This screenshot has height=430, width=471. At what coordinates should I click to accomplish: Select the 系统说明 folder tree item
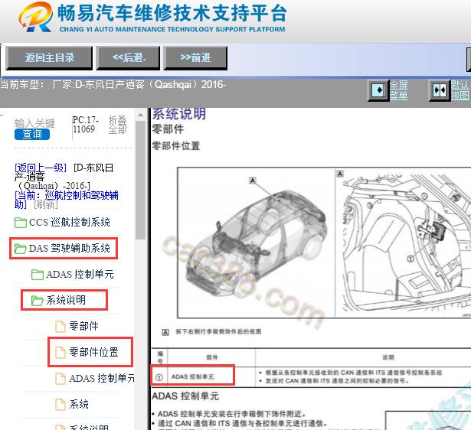(66, 300)
